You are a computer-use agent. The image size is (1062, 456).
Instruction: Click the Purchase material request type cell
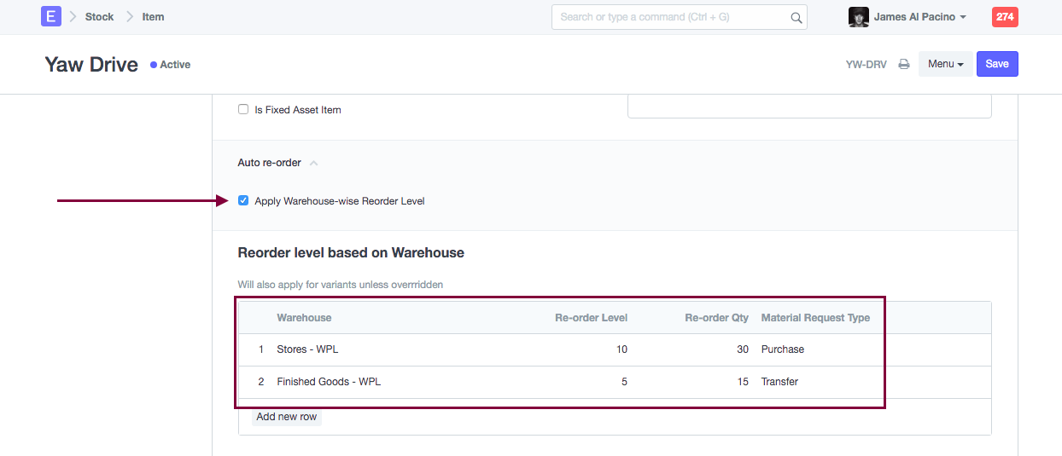click(x=783, y=349)
